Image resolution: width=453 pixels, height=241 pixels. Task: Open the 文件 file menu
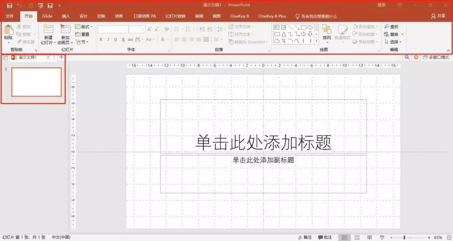10,16
